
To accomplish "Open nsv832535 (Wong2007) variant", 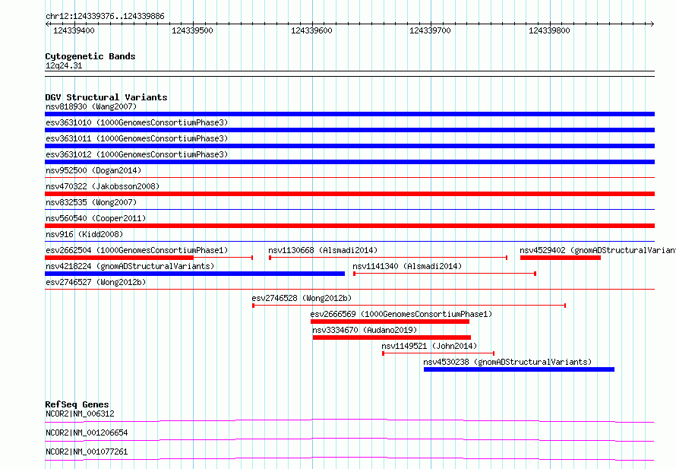I will 91,202.
